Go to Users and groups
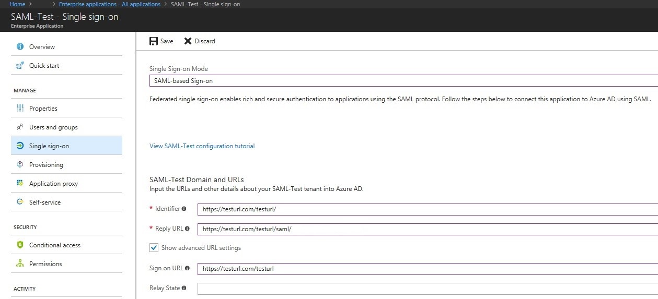Screen dimensions: 658x299 tap(67, 127)
